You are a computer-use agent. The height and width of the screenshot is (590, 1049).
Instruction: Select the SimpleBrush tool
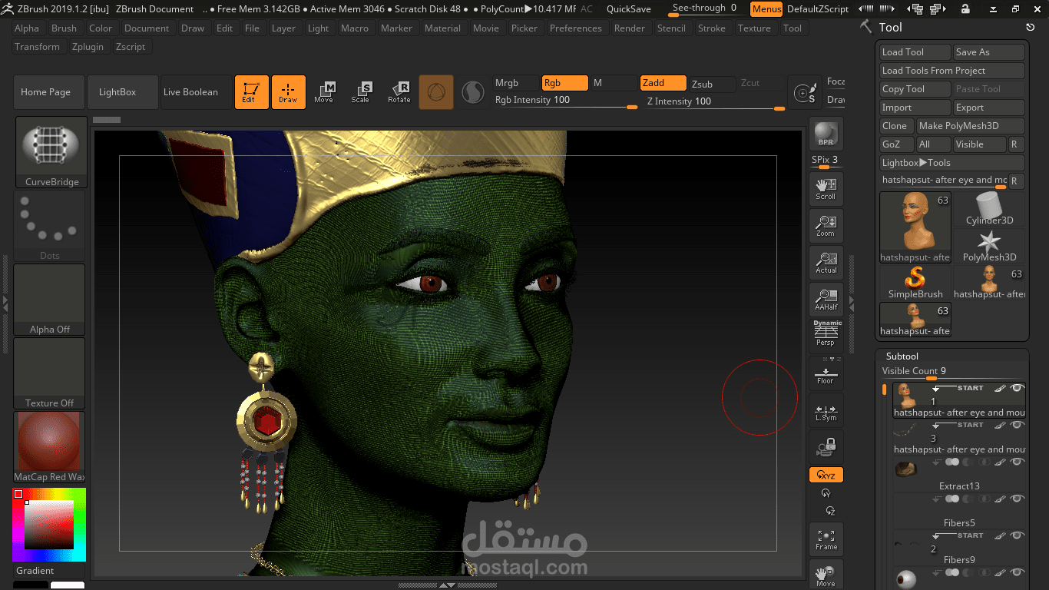(915, 283)
